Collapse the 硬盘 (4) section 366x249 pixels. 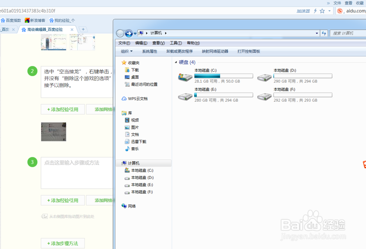coord(176,62)
